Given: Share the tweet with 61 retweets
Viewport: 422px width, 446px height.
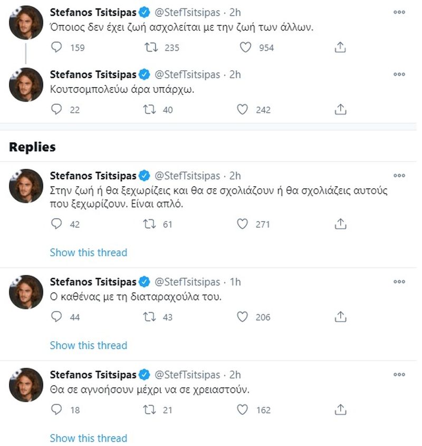Looking at the screenshot, I should click(x=341, y=224).
